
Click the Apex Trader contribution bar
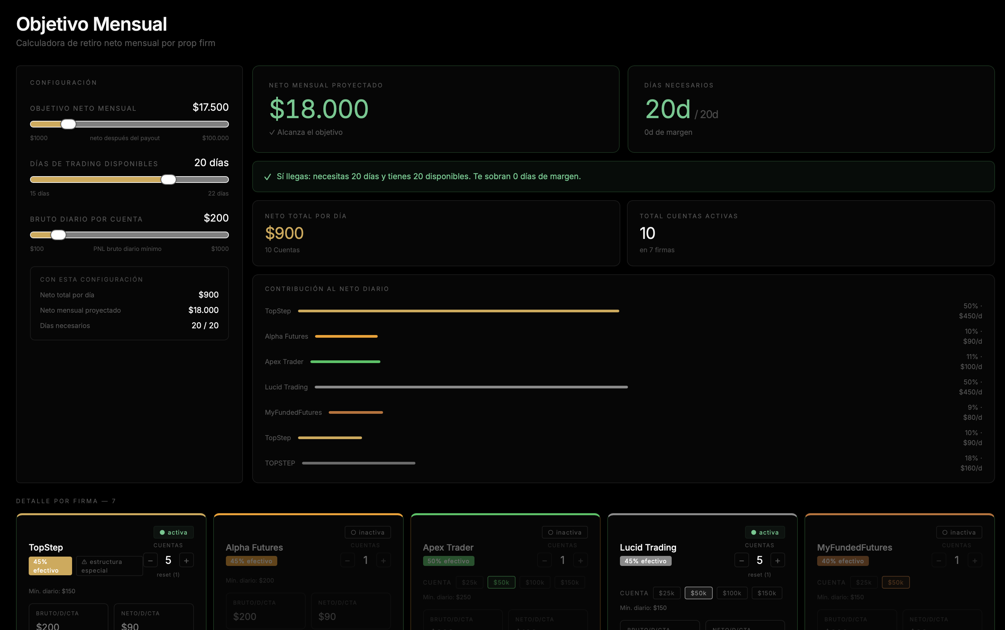tap(345, 362)
